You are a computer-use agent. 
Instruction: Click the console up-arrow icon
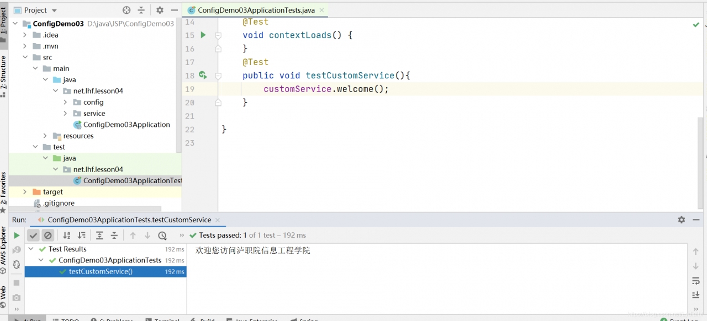pyautogui.click(x=696, y=252)
